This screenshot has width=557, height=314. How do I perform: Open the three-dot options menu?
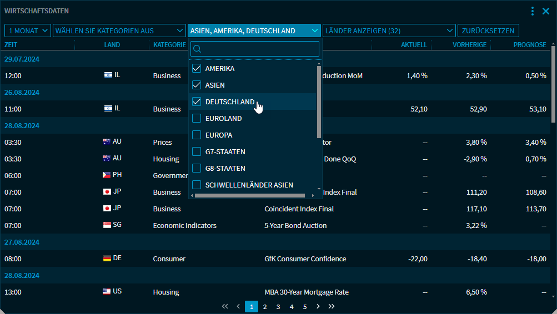533,11
